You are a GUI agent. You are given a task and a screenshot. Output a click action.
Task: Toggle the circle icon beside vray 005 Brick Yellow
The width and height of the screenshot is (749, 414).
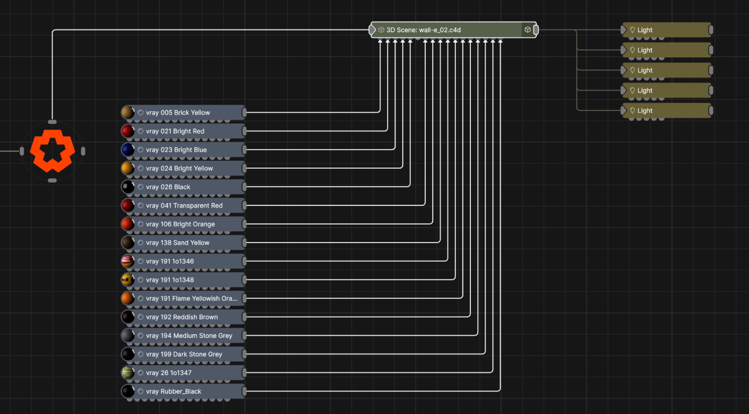pos(141,112)
